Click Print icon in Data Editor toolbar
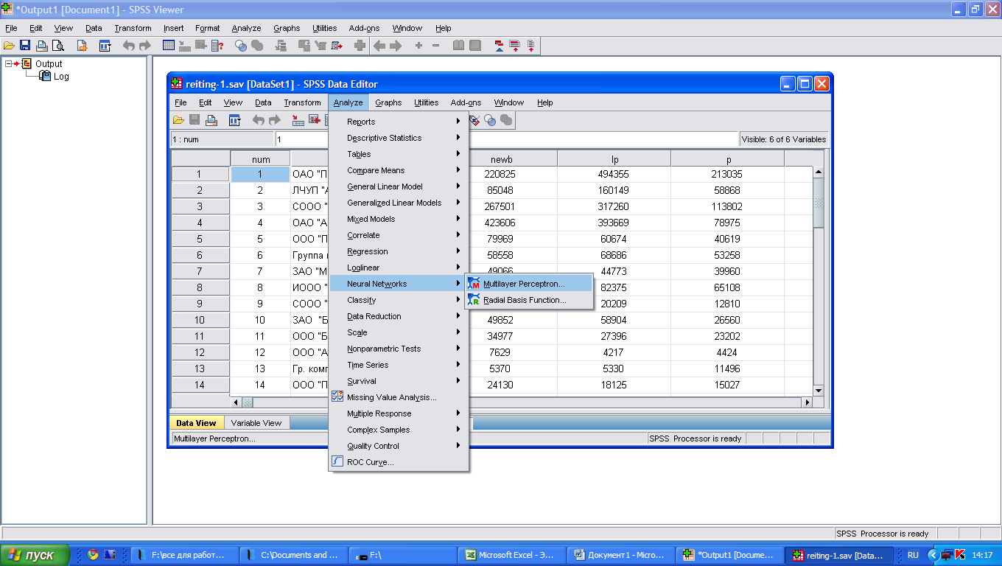Image resolution: width=1002 pixels, height=566 pixels. click(211, 120)
